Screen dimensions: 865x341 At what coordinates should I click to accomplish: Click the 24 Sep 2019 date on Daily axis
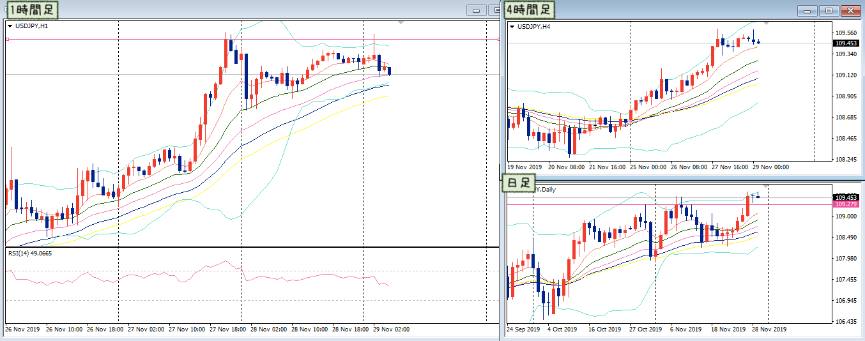coord(524,330)
